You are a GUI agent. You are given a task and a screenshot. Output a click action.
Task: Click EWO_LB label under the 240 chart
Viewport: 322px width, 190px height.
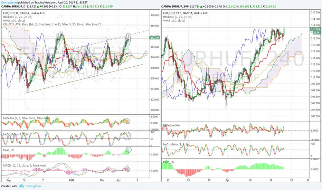click(168, 162)
